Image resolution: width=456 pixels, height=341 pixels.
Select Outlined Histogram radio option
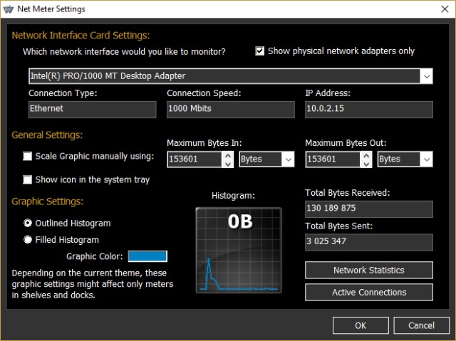[x=28, y=223]
